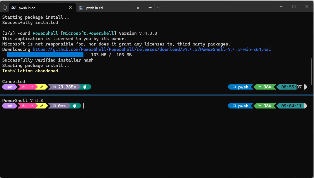Close the second 'pwsh in ed' tab

point(138,8)
